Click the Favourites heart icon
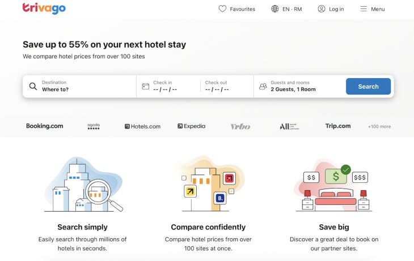This screenshot has height=261, width=414. pos(222,9)
